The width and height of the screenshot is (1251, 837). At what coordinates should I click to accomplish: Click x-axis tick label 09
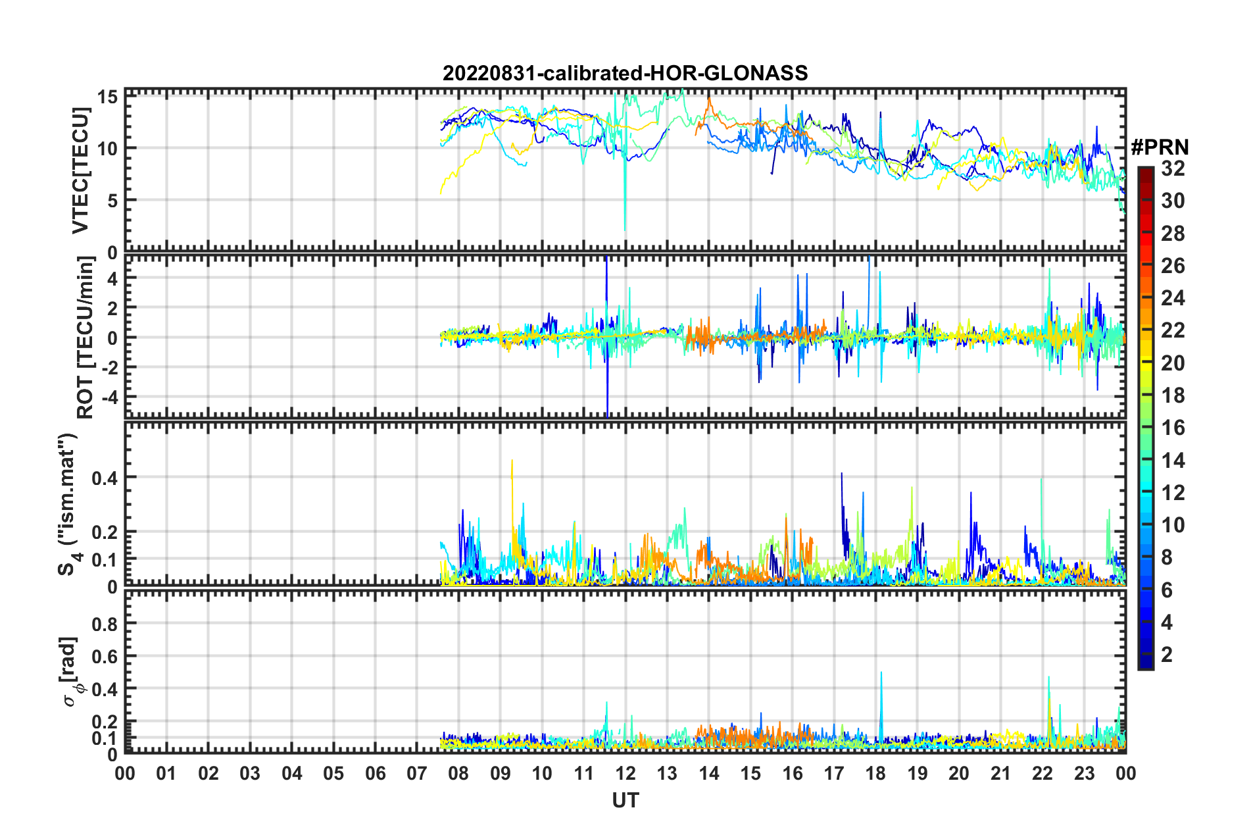501,773
